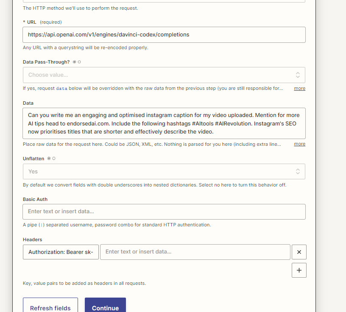Image resolution: width=346 pixels, height=312 pixels.
Task: Click the 'Key, value pairs' headers hint
Action: pyautogui.click(x=84, y=283)
